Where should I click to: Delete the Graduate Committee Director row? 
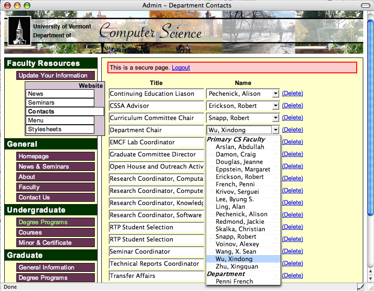292,154
